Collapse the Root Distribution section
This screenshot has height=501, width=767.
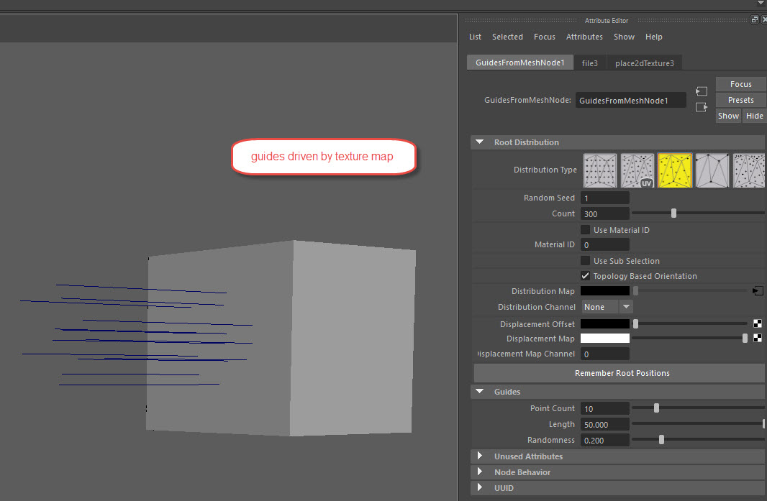[x=480, y=142]
